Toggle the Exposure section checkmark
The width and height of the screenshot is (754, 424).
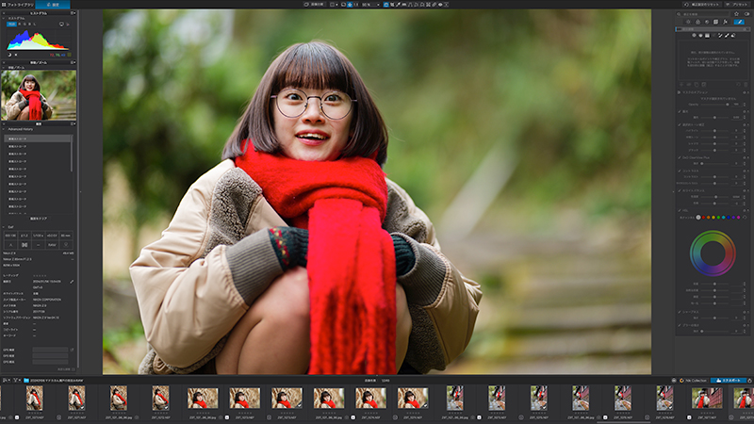coord(679,111)
